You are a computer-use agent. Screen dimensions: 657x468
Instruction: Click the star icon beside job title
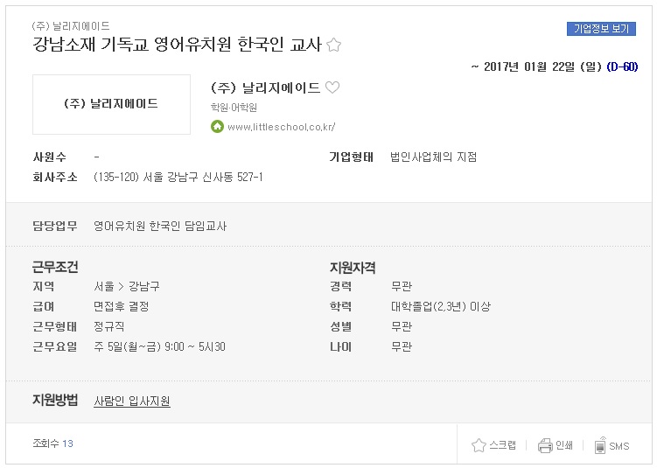pyautogui.click(x=333, y=45)
